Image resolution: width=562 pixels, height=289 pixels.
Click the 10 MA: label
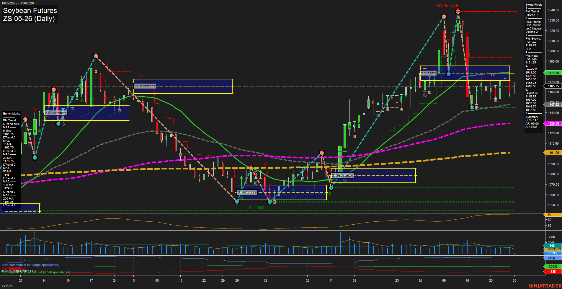[7, 144]
